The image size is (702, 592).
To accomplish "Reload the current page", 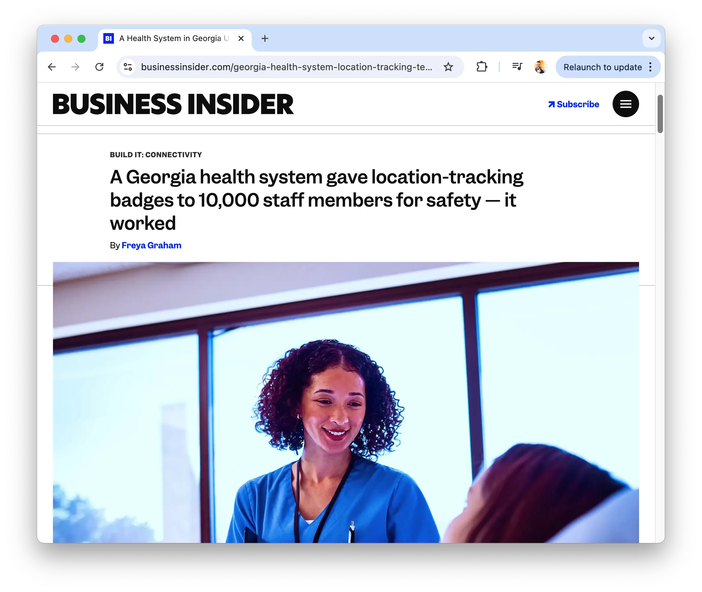I will click(x=99, y=67).
